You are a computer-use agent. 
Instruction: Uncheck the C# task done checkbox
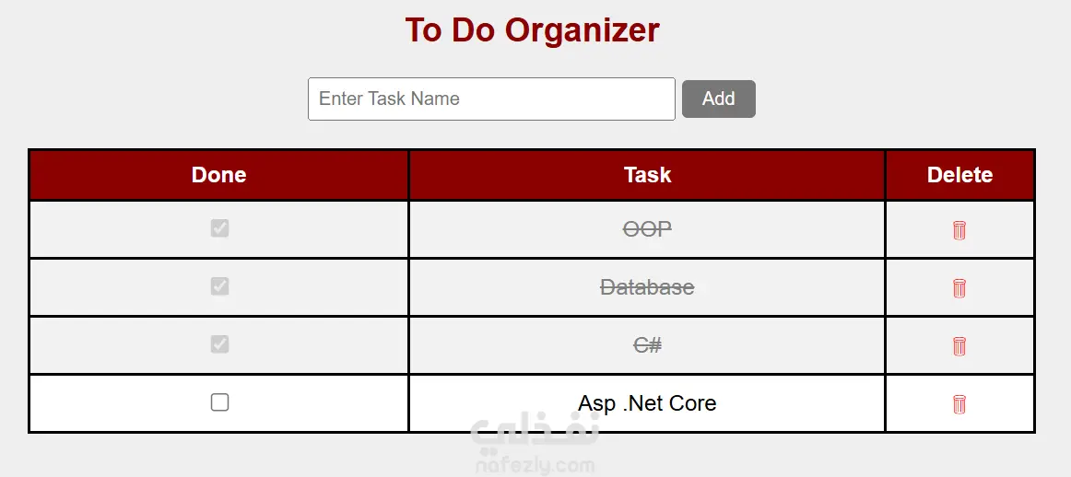(219, 344)
